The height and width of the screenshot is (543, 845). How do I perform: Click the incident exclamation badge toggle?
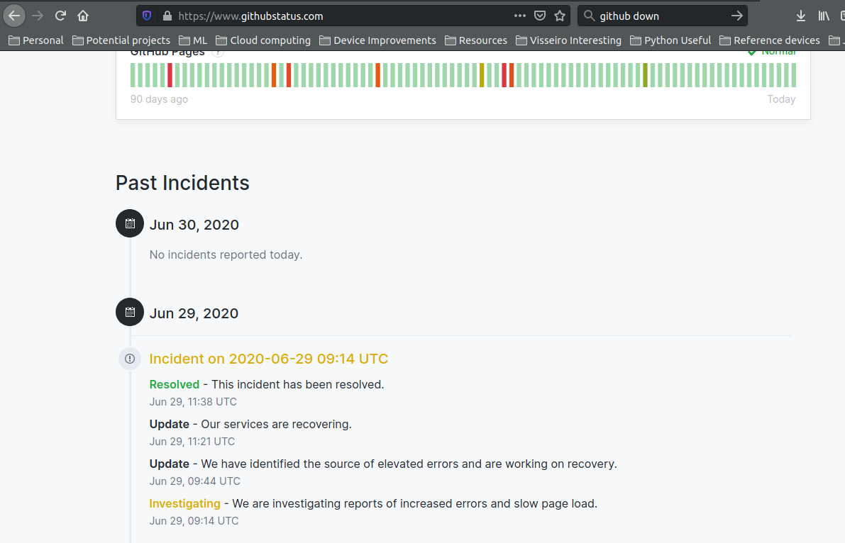pos(130,359)
